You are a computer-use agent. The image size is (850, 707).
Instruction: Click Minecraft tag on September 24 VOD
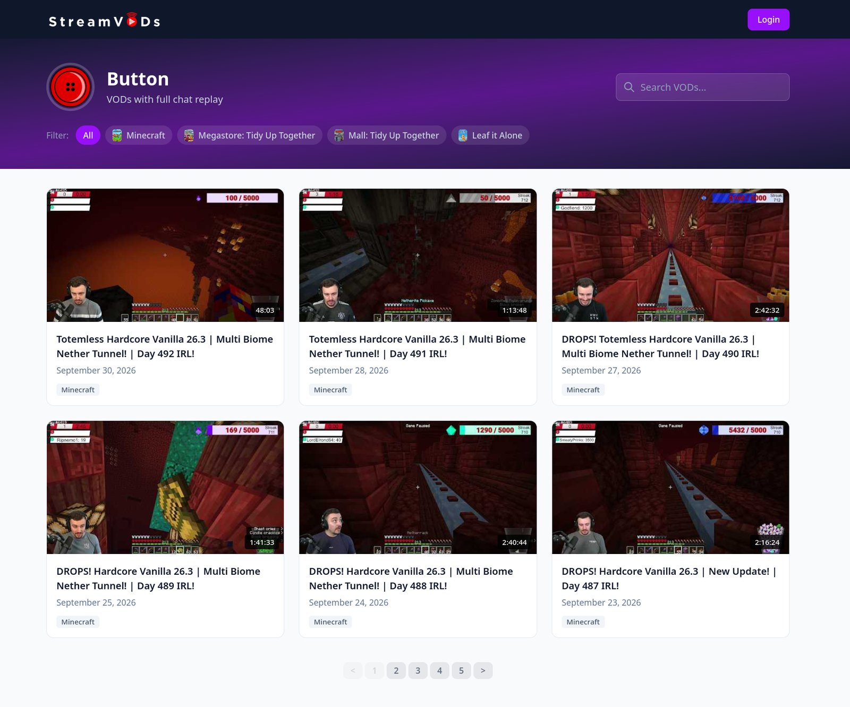click(x=330, y=622)
